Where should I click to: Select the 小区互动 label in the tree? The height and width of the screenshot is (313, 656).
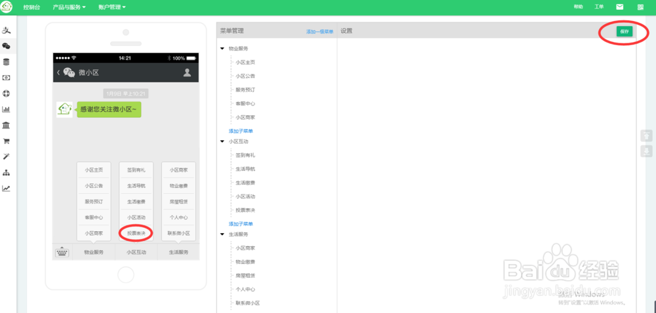tap(239, 141)
